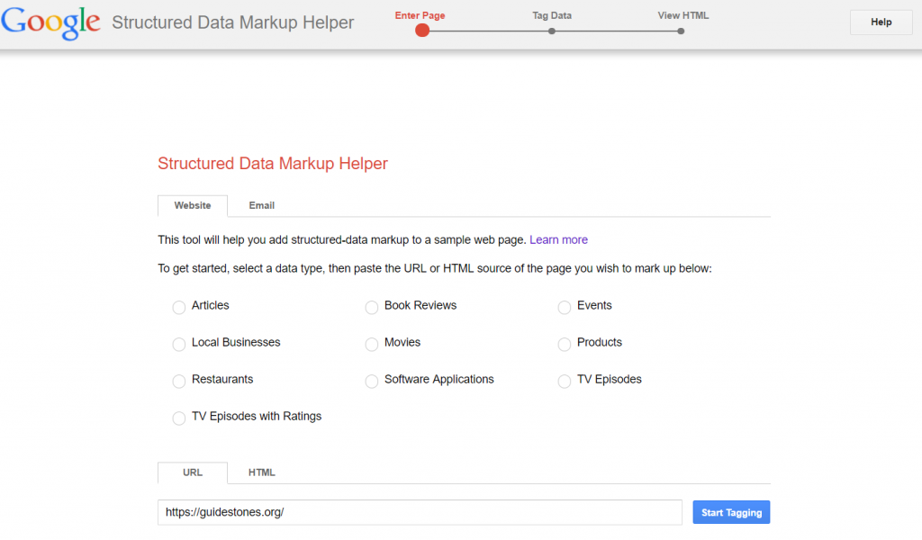Choose the Events radio option

(565, 307)
